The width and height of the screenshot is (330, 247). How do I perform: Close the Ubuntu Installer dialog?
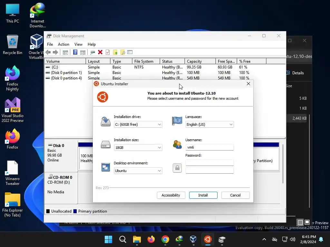click(x=248, y=84)
